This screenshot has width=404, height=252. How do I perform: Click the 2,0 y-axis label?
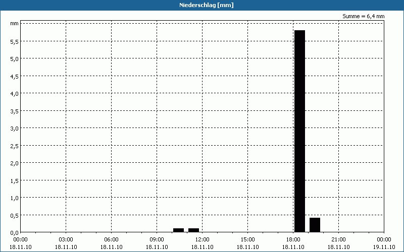(14, 163)
